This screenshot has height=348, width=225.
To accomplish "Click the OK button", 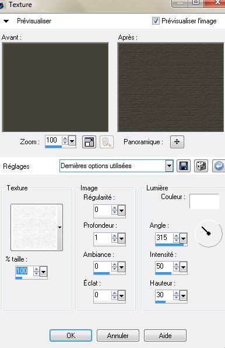I will coord(71,335).
